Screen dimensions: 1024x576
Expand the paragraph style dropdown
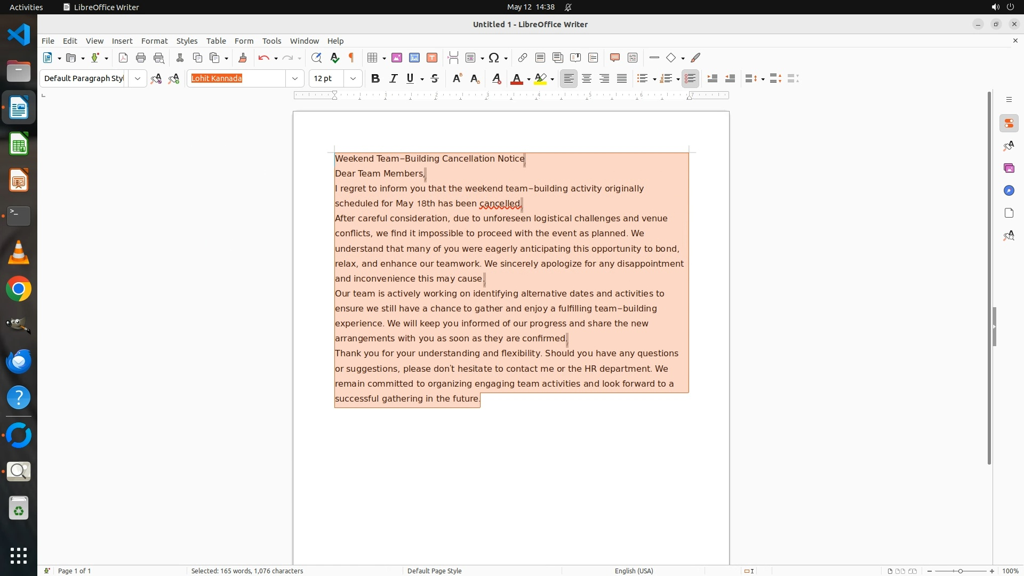[138, 78]
